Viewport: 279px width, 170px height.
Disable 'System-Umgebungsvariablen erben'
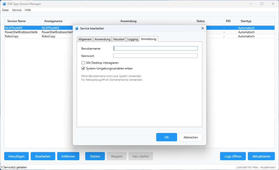(83, 68)
